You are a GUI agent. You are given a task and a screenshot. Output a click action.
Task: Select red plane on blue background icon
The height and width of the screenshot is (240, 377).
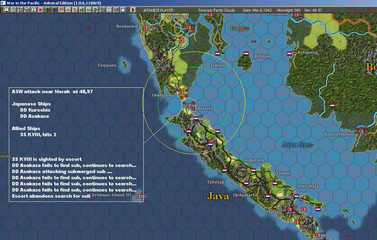(x=54, y=10)
